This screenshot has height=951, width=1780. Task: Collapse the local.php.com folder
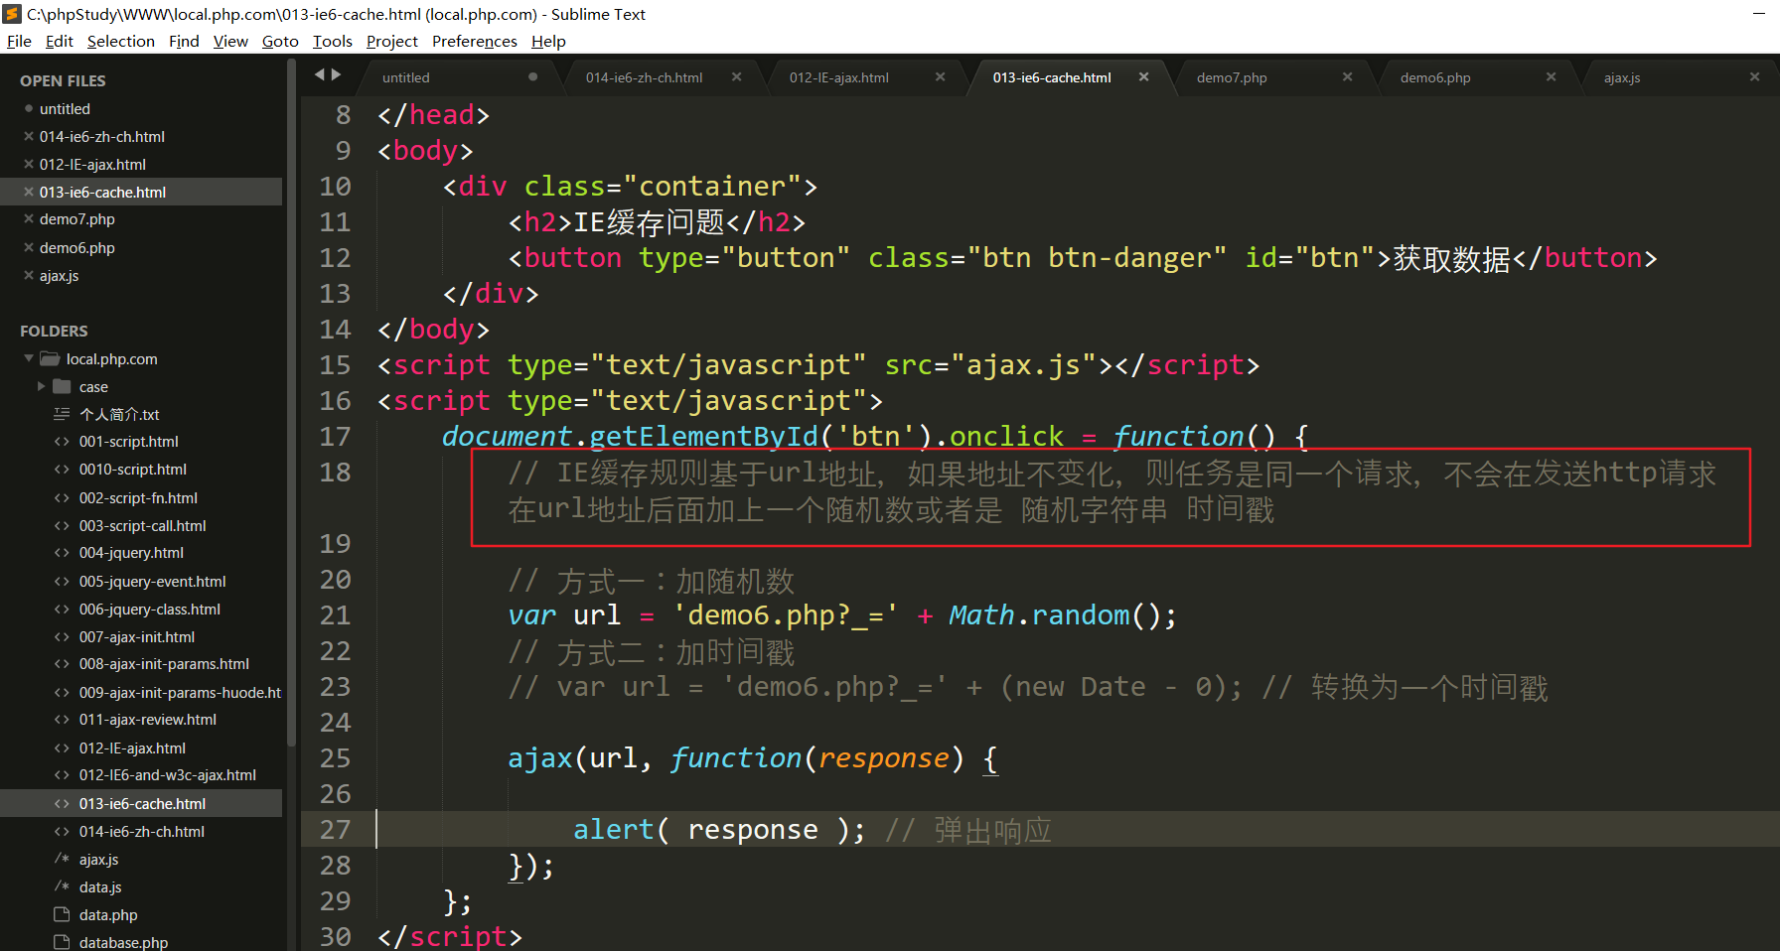29,359
